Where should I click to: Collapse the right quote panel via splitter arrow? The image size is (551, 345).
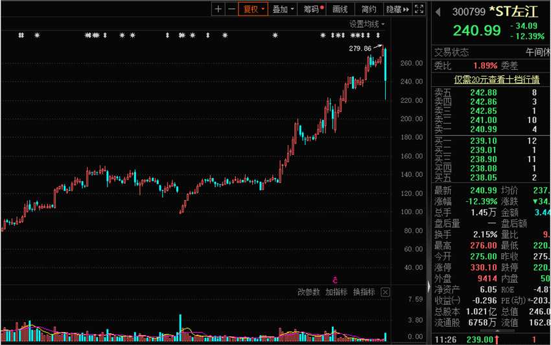(x=428, y=287)
